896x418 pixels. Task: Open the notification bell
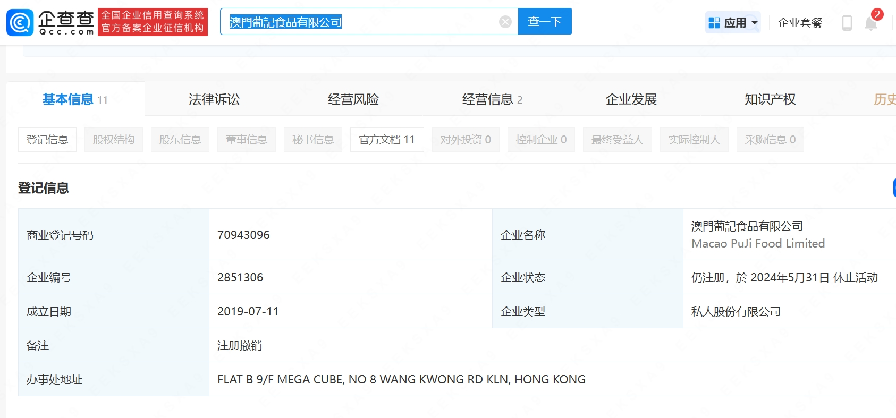coord(870,23)
